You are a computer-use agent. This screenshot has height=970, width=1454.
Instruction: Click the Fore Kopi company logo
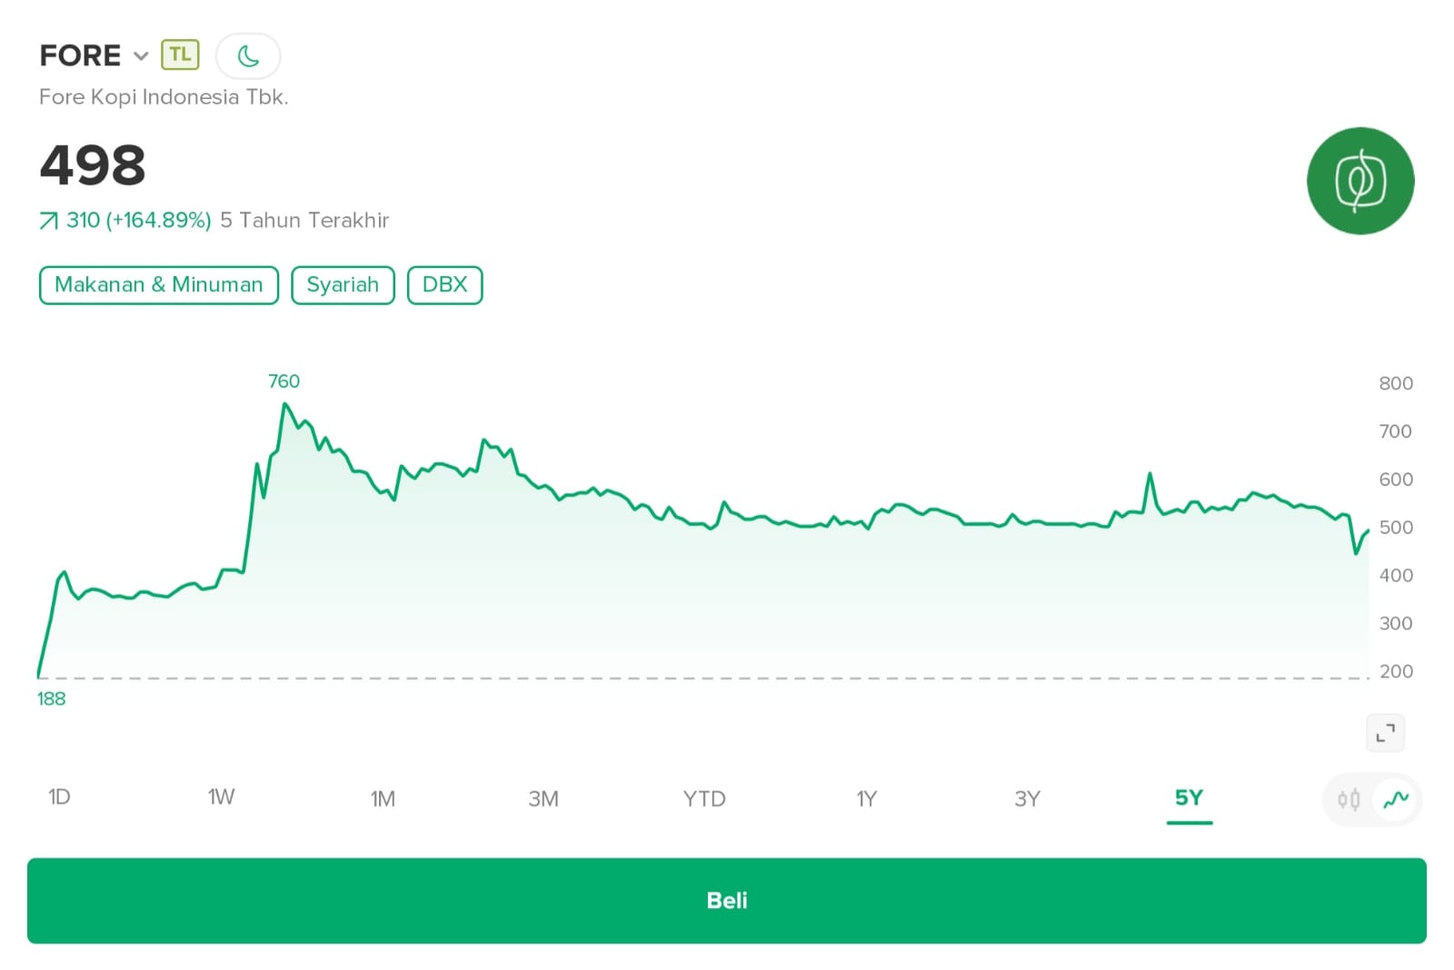point(1359,181)
